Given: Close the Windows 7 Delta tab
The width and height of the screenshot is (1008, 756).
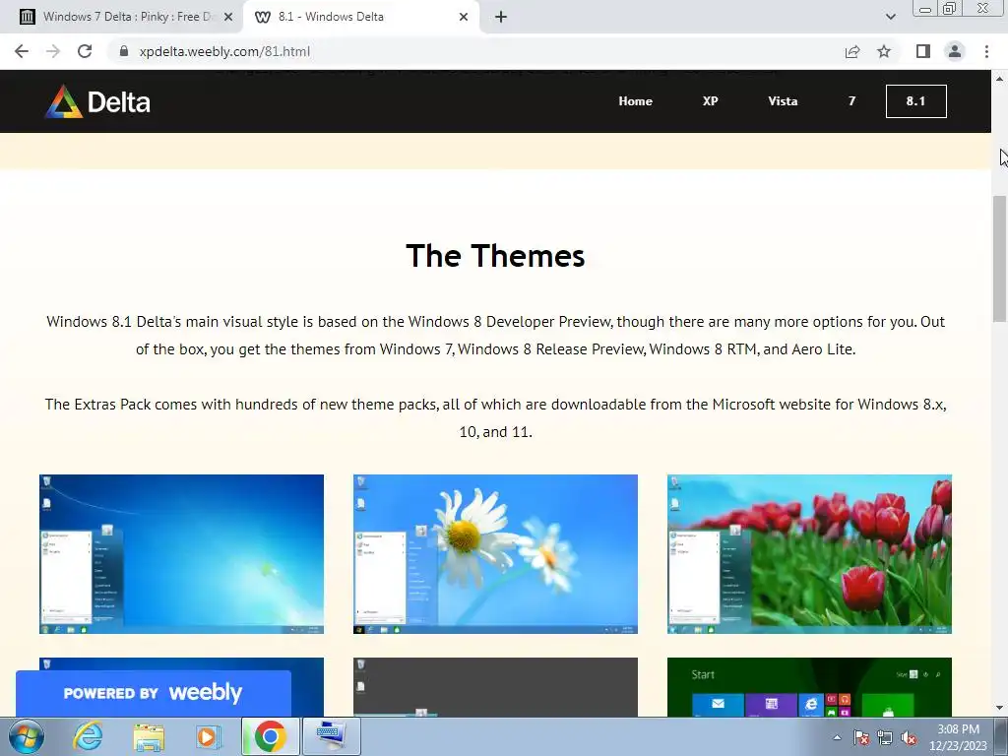Looking at the screenshot, I should tap(228, 17).
